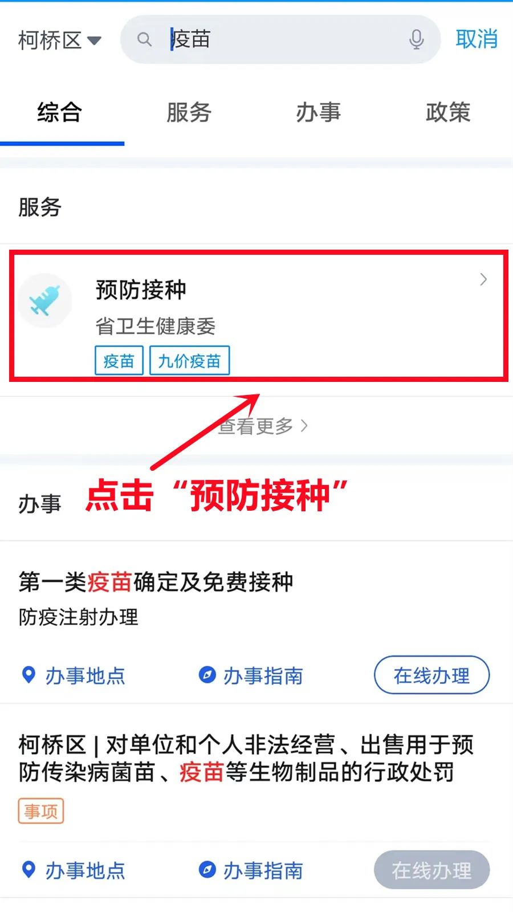This screenshot has height=912, width=513.
Task: Tap the microphone voice search icon
Action: 417,39
